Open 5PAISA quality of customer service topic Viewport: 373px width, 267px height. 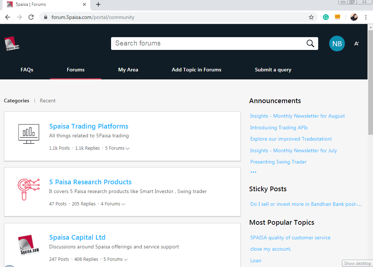[290, 237]
